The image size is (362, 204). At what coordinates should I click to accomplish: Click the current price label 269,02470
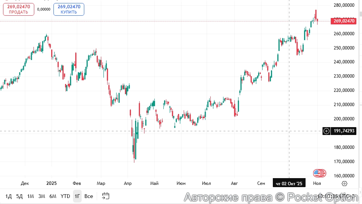[x=344, y=21]
